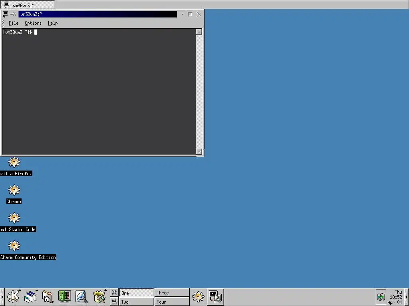
Task: Click the lock screen padlock button
Action: [x=114, y=302]
